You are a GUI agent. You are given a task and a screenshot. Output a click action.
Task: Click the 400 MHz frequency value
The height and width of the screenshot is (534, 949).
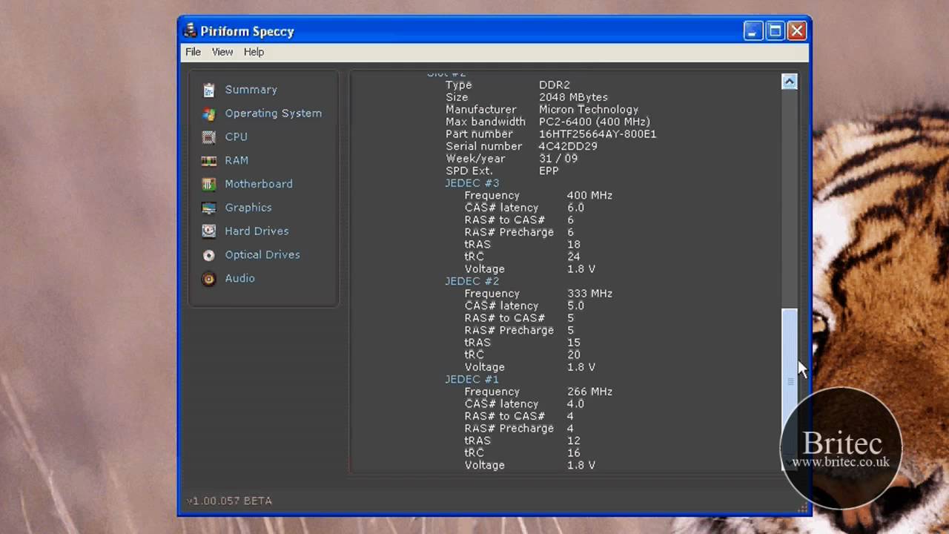589,195
